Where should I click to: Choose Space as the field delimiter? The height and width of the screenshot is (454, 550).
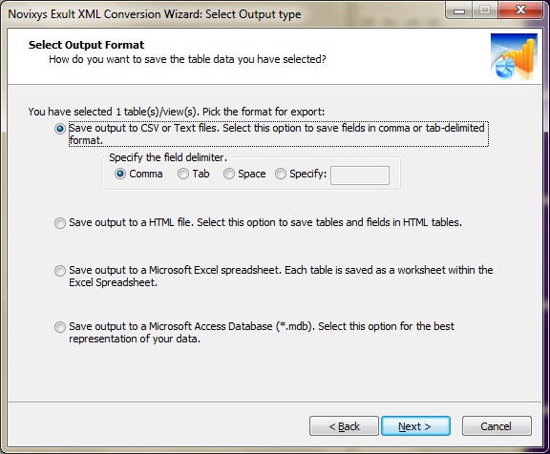click(x=229, y=174)
